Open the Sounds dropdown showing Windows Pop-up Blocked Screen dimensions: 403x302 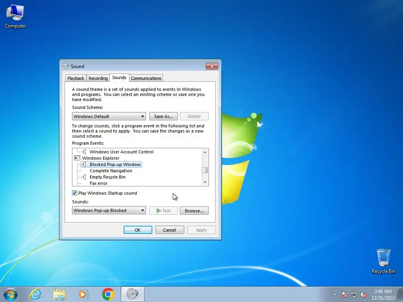click(109, 210)
